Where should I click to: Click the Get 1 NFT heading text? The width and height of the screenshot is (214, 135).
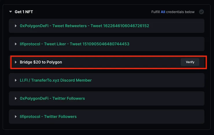tap(24, 12)
